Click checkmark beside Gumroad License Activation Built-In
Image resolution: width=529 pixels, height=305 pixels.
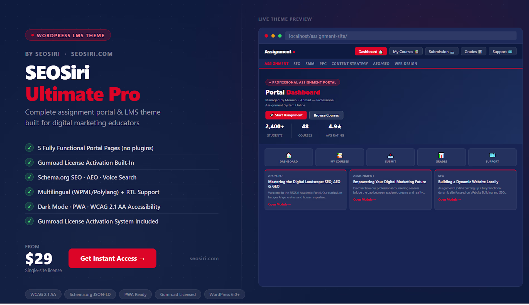tap(29, 162)
